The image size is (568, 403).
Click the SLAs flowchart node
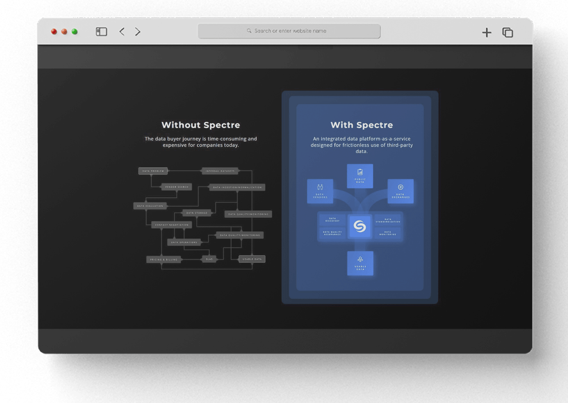pos(209,259)
